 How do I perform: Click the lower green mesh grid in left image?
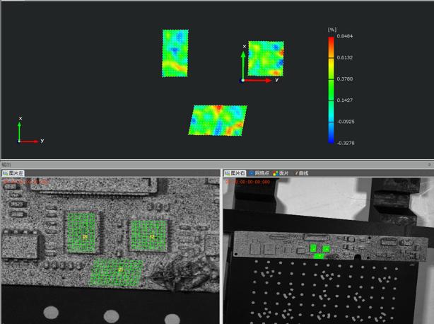118,271
